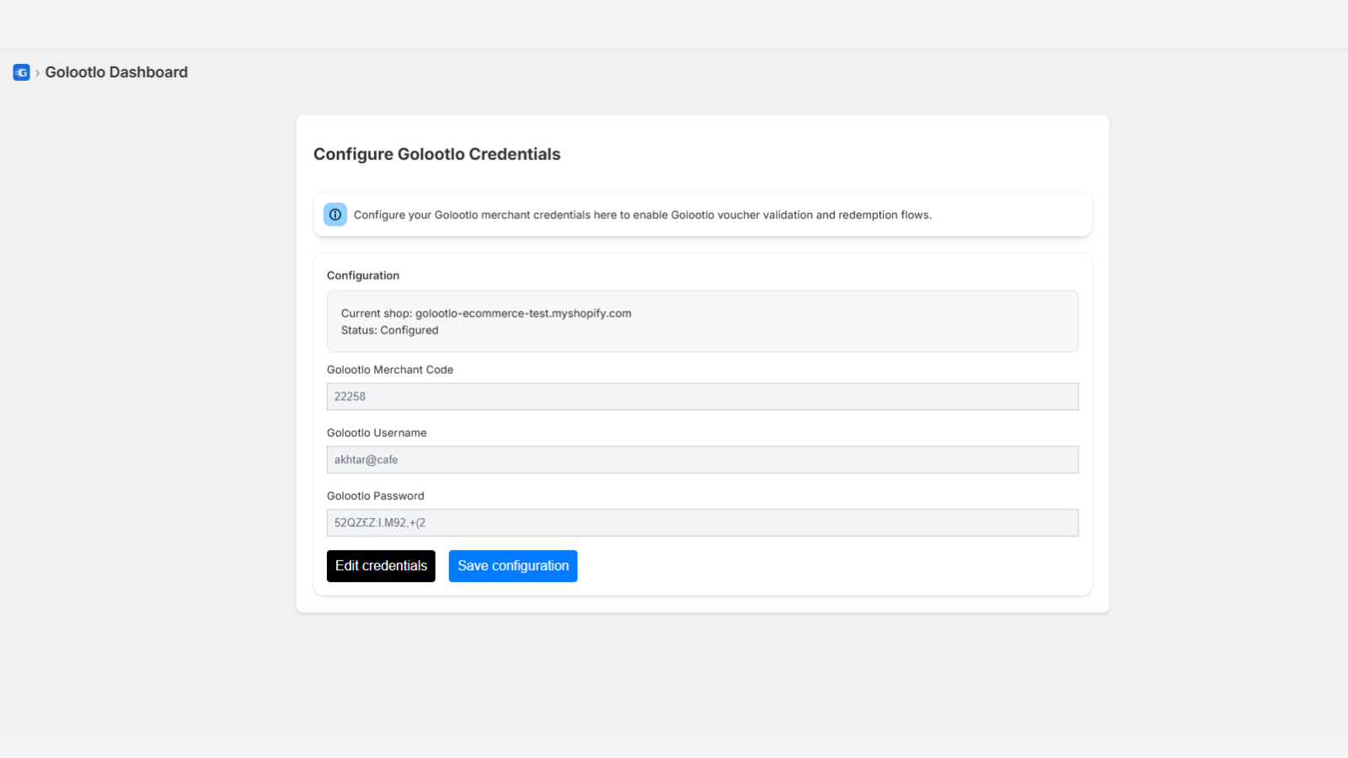1348x758 pixels.
Task: Click the Golootlo Username label
Action: (377, 433)
